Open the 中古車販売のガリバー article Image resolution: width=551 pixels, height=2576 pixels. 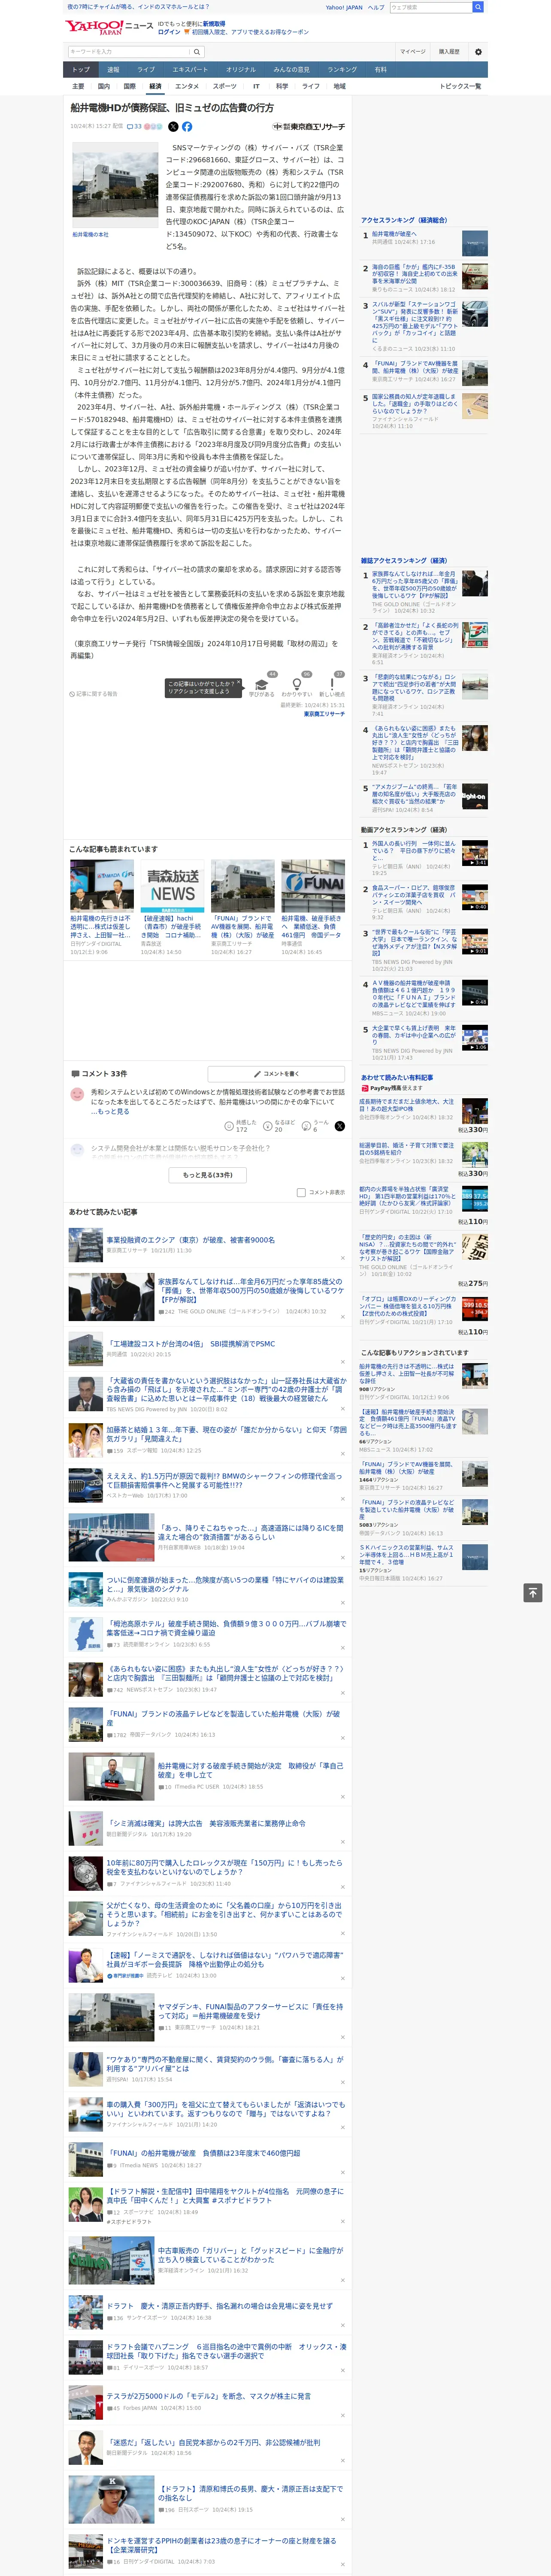point(250,2255)
